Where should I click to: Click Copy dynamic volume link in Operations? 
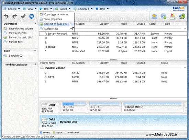(21, 28)
